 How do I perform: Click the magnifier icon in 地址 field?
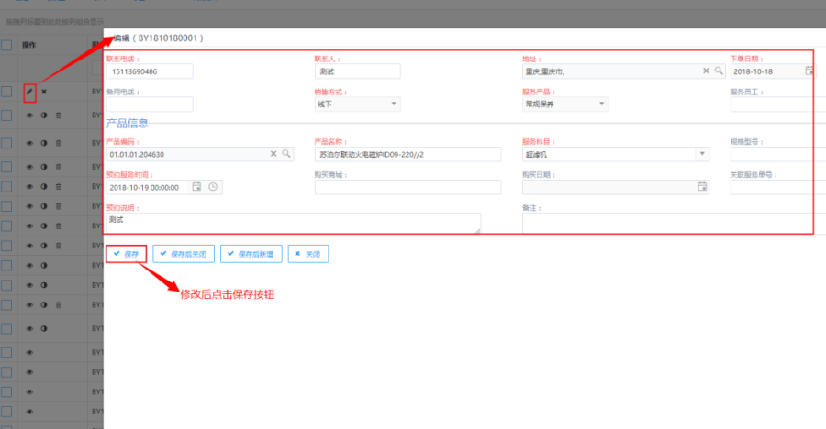coord(719,71)
